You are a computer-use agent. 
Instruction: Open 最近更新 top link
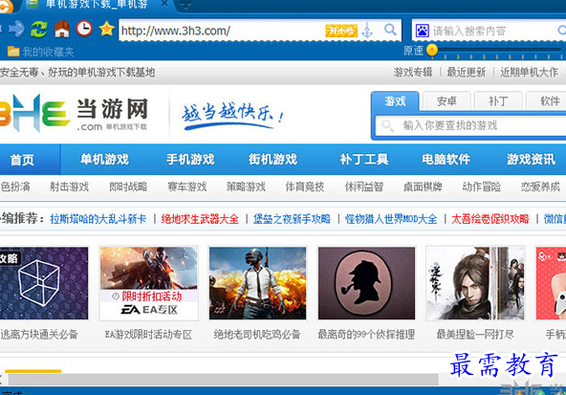coord(466,73)
